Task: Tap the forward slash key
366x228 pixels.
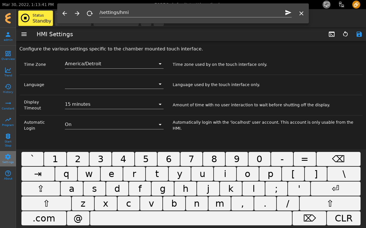Action: click(288, 203)
